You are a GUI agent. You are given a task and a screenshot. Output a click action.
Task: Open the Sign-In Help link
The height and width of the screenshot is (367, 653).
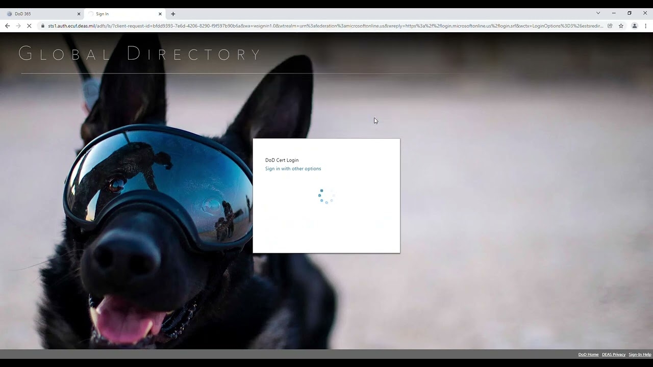[x=640, y=354]
